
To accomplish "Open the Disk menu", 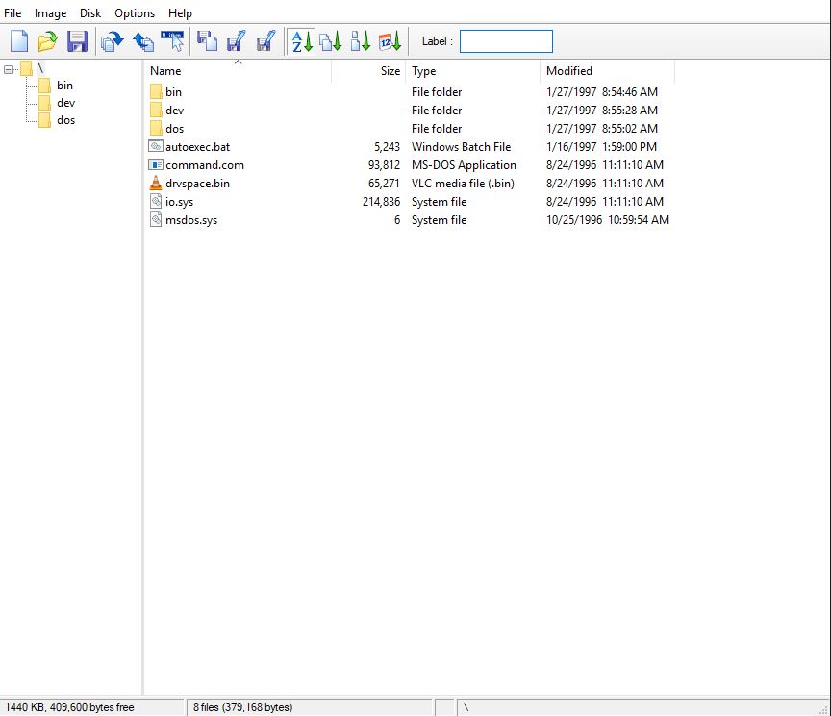I will point(90,13).
